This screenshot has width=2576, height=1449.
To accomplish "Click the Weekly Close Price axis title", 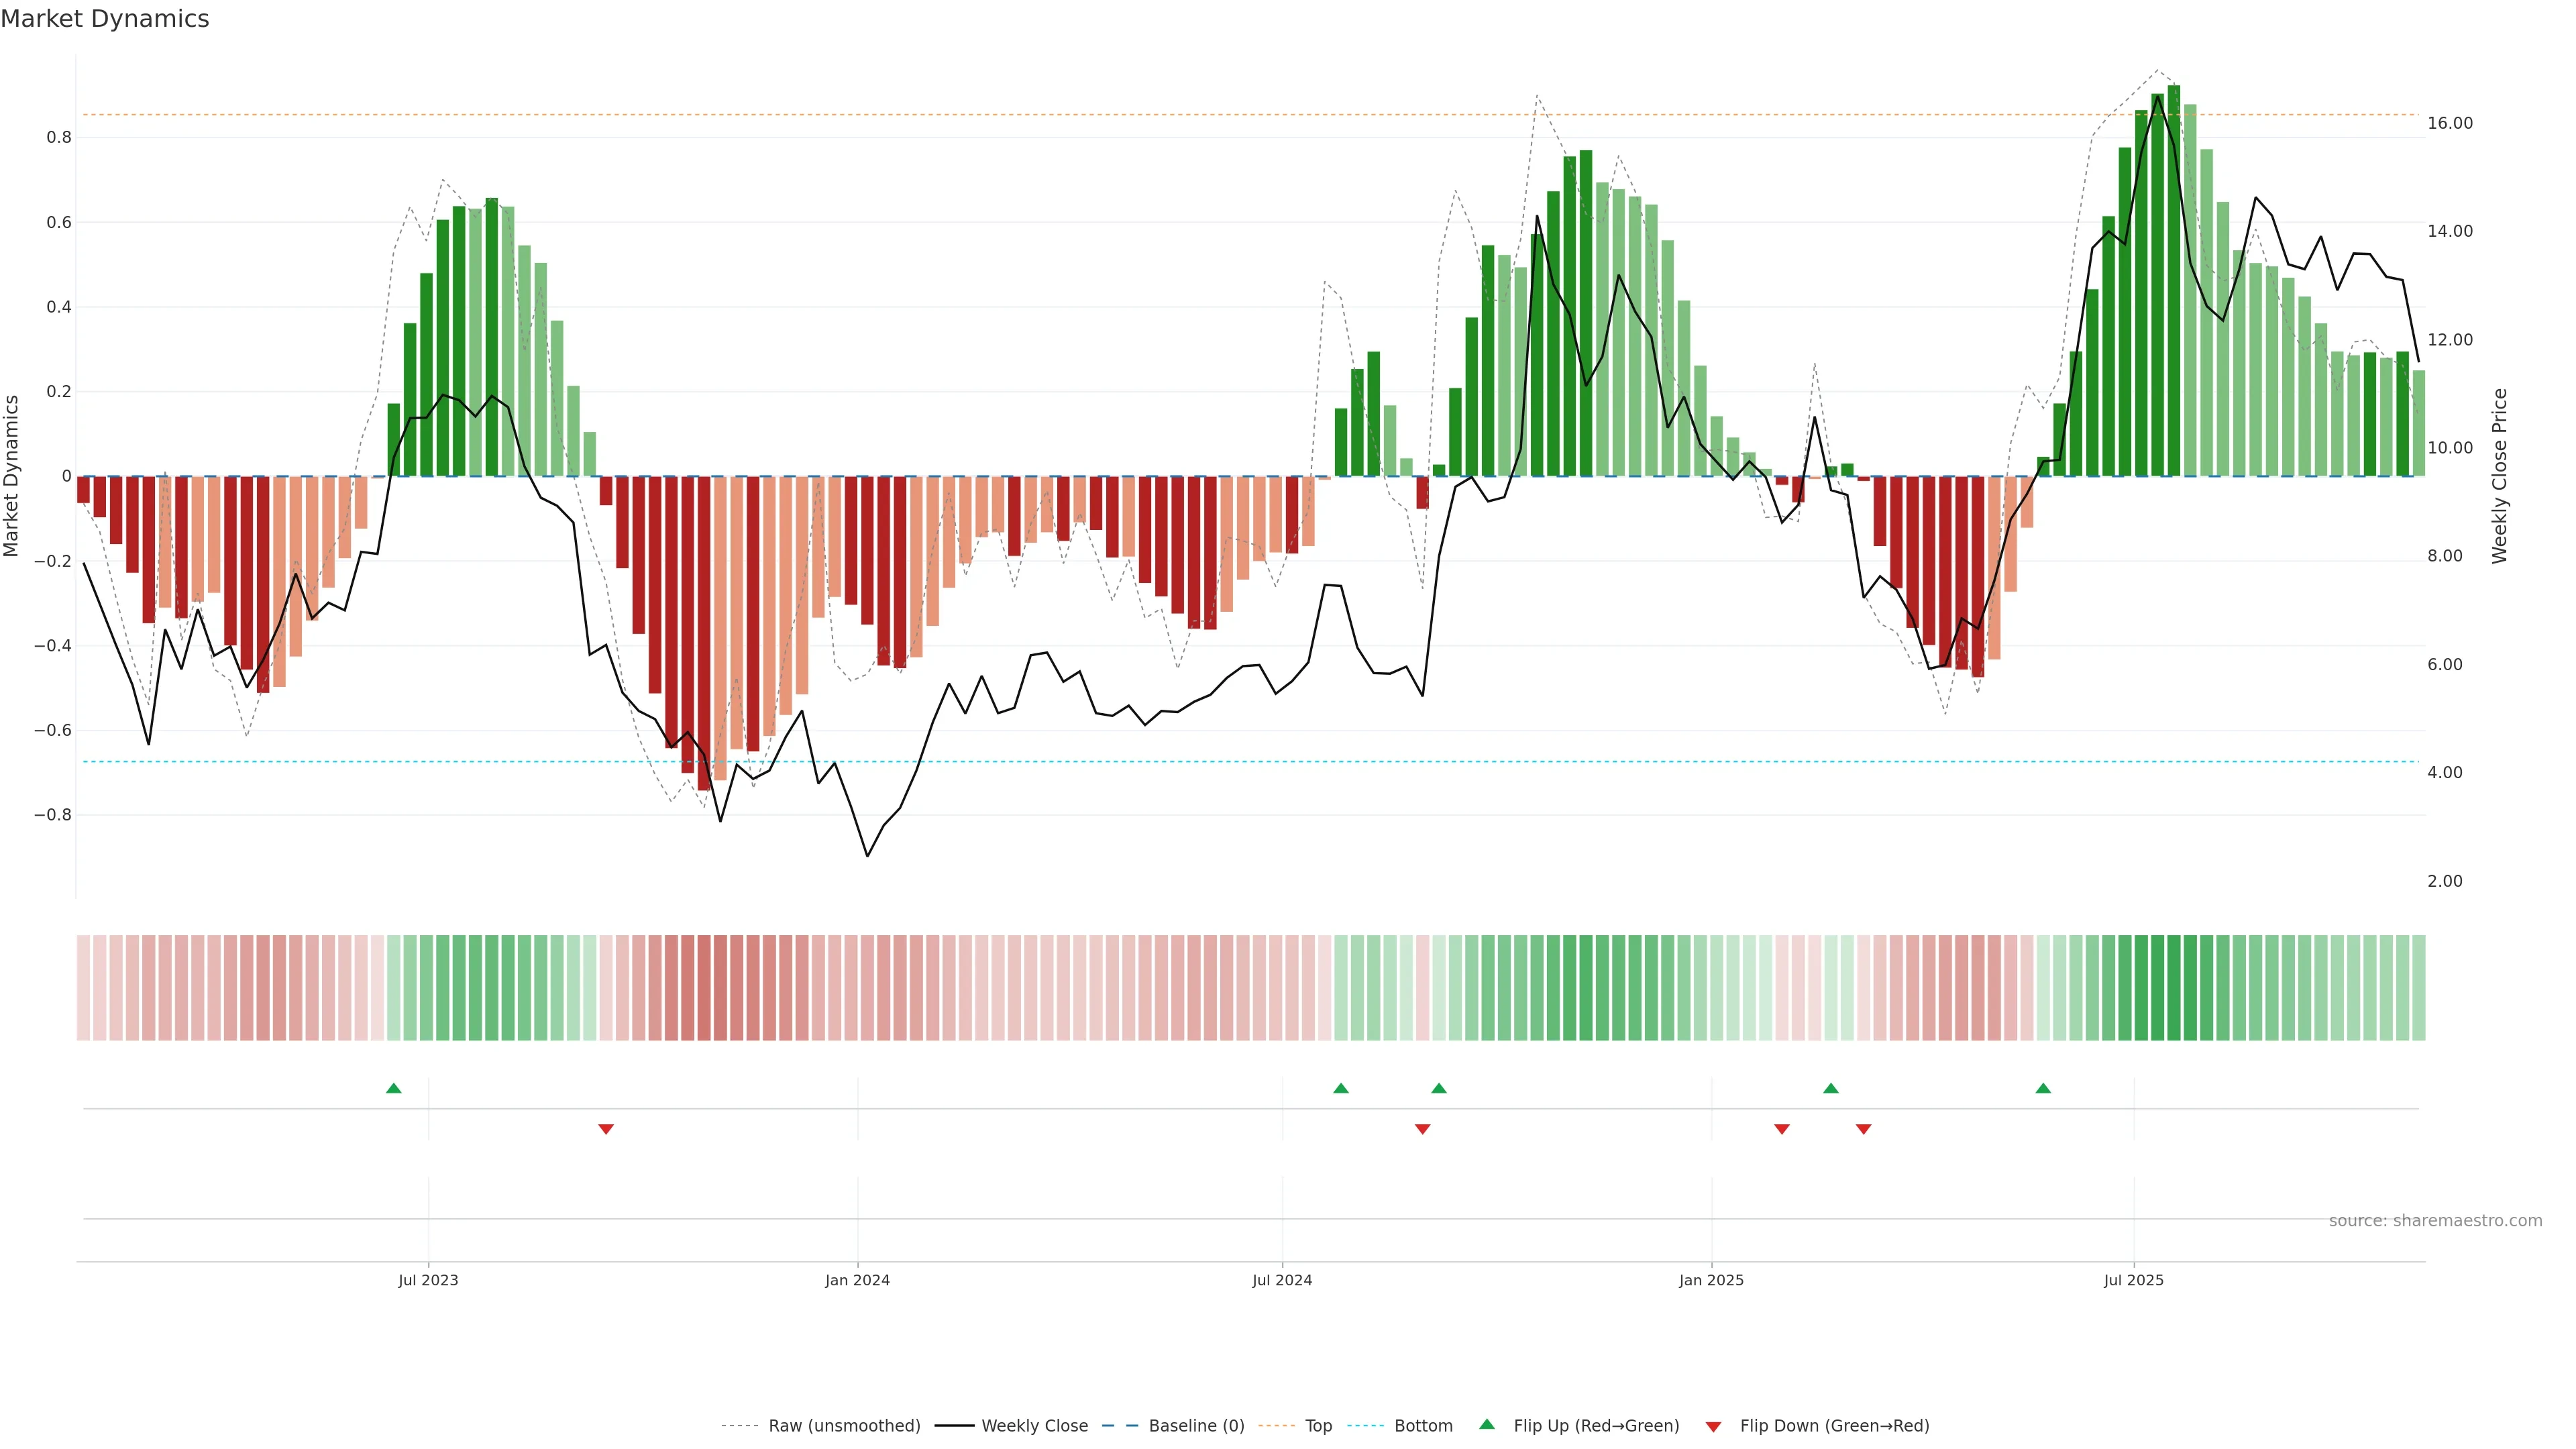I will [x=2499, y=476].
